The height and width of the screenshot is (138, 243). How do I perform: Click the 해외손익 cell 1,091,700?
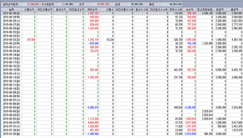click(x=93, y=13)
